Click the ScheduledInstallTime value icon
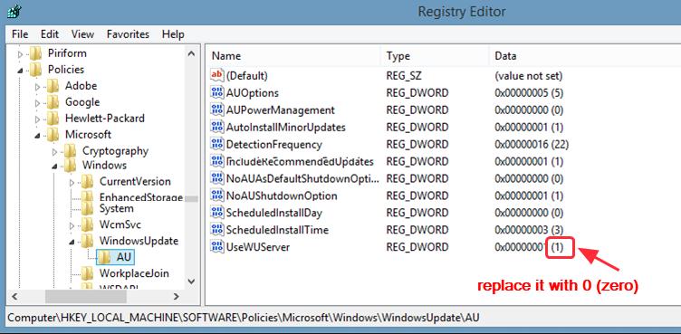The height and width of the screenshot is (334, 681). coord(216,230)
